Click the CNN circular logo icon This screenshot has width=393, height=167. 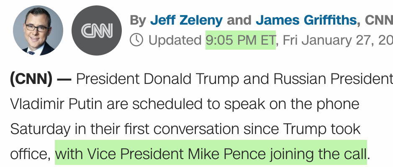click(97, 30)
